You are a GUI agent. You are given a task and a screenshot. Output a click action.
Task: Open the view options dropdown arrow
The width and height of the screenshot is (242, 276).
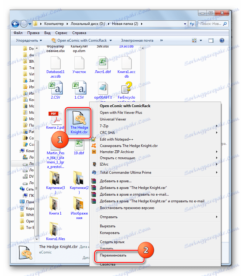coord(201,40)
